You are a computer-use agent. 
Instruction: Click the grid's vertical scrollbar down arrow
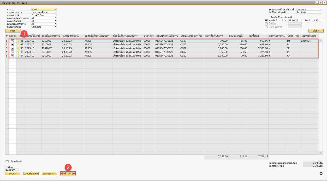(x=321, y=153)
